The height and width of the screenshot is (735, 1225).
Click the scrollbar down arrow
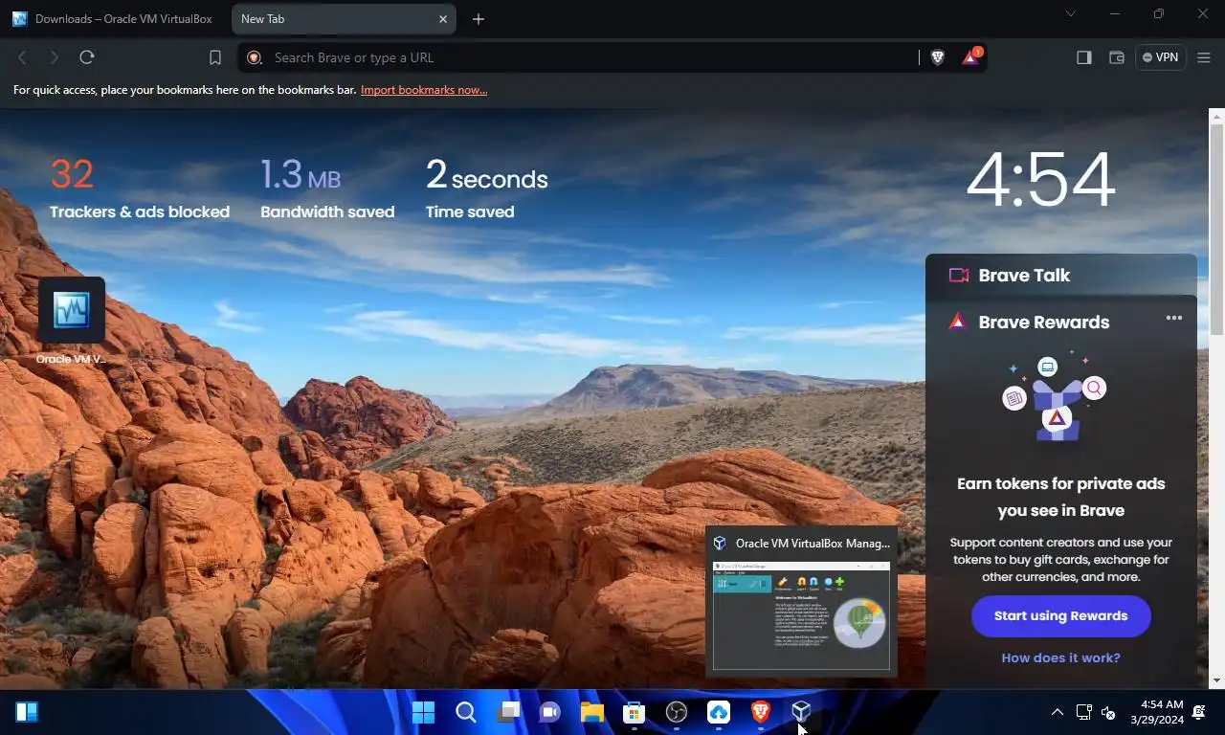point(1216,680)
